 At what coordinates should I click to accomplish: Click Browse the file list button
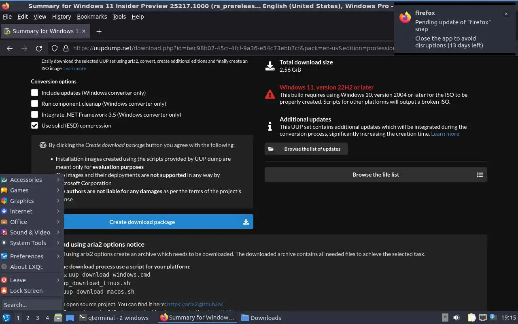coord(376,175)
